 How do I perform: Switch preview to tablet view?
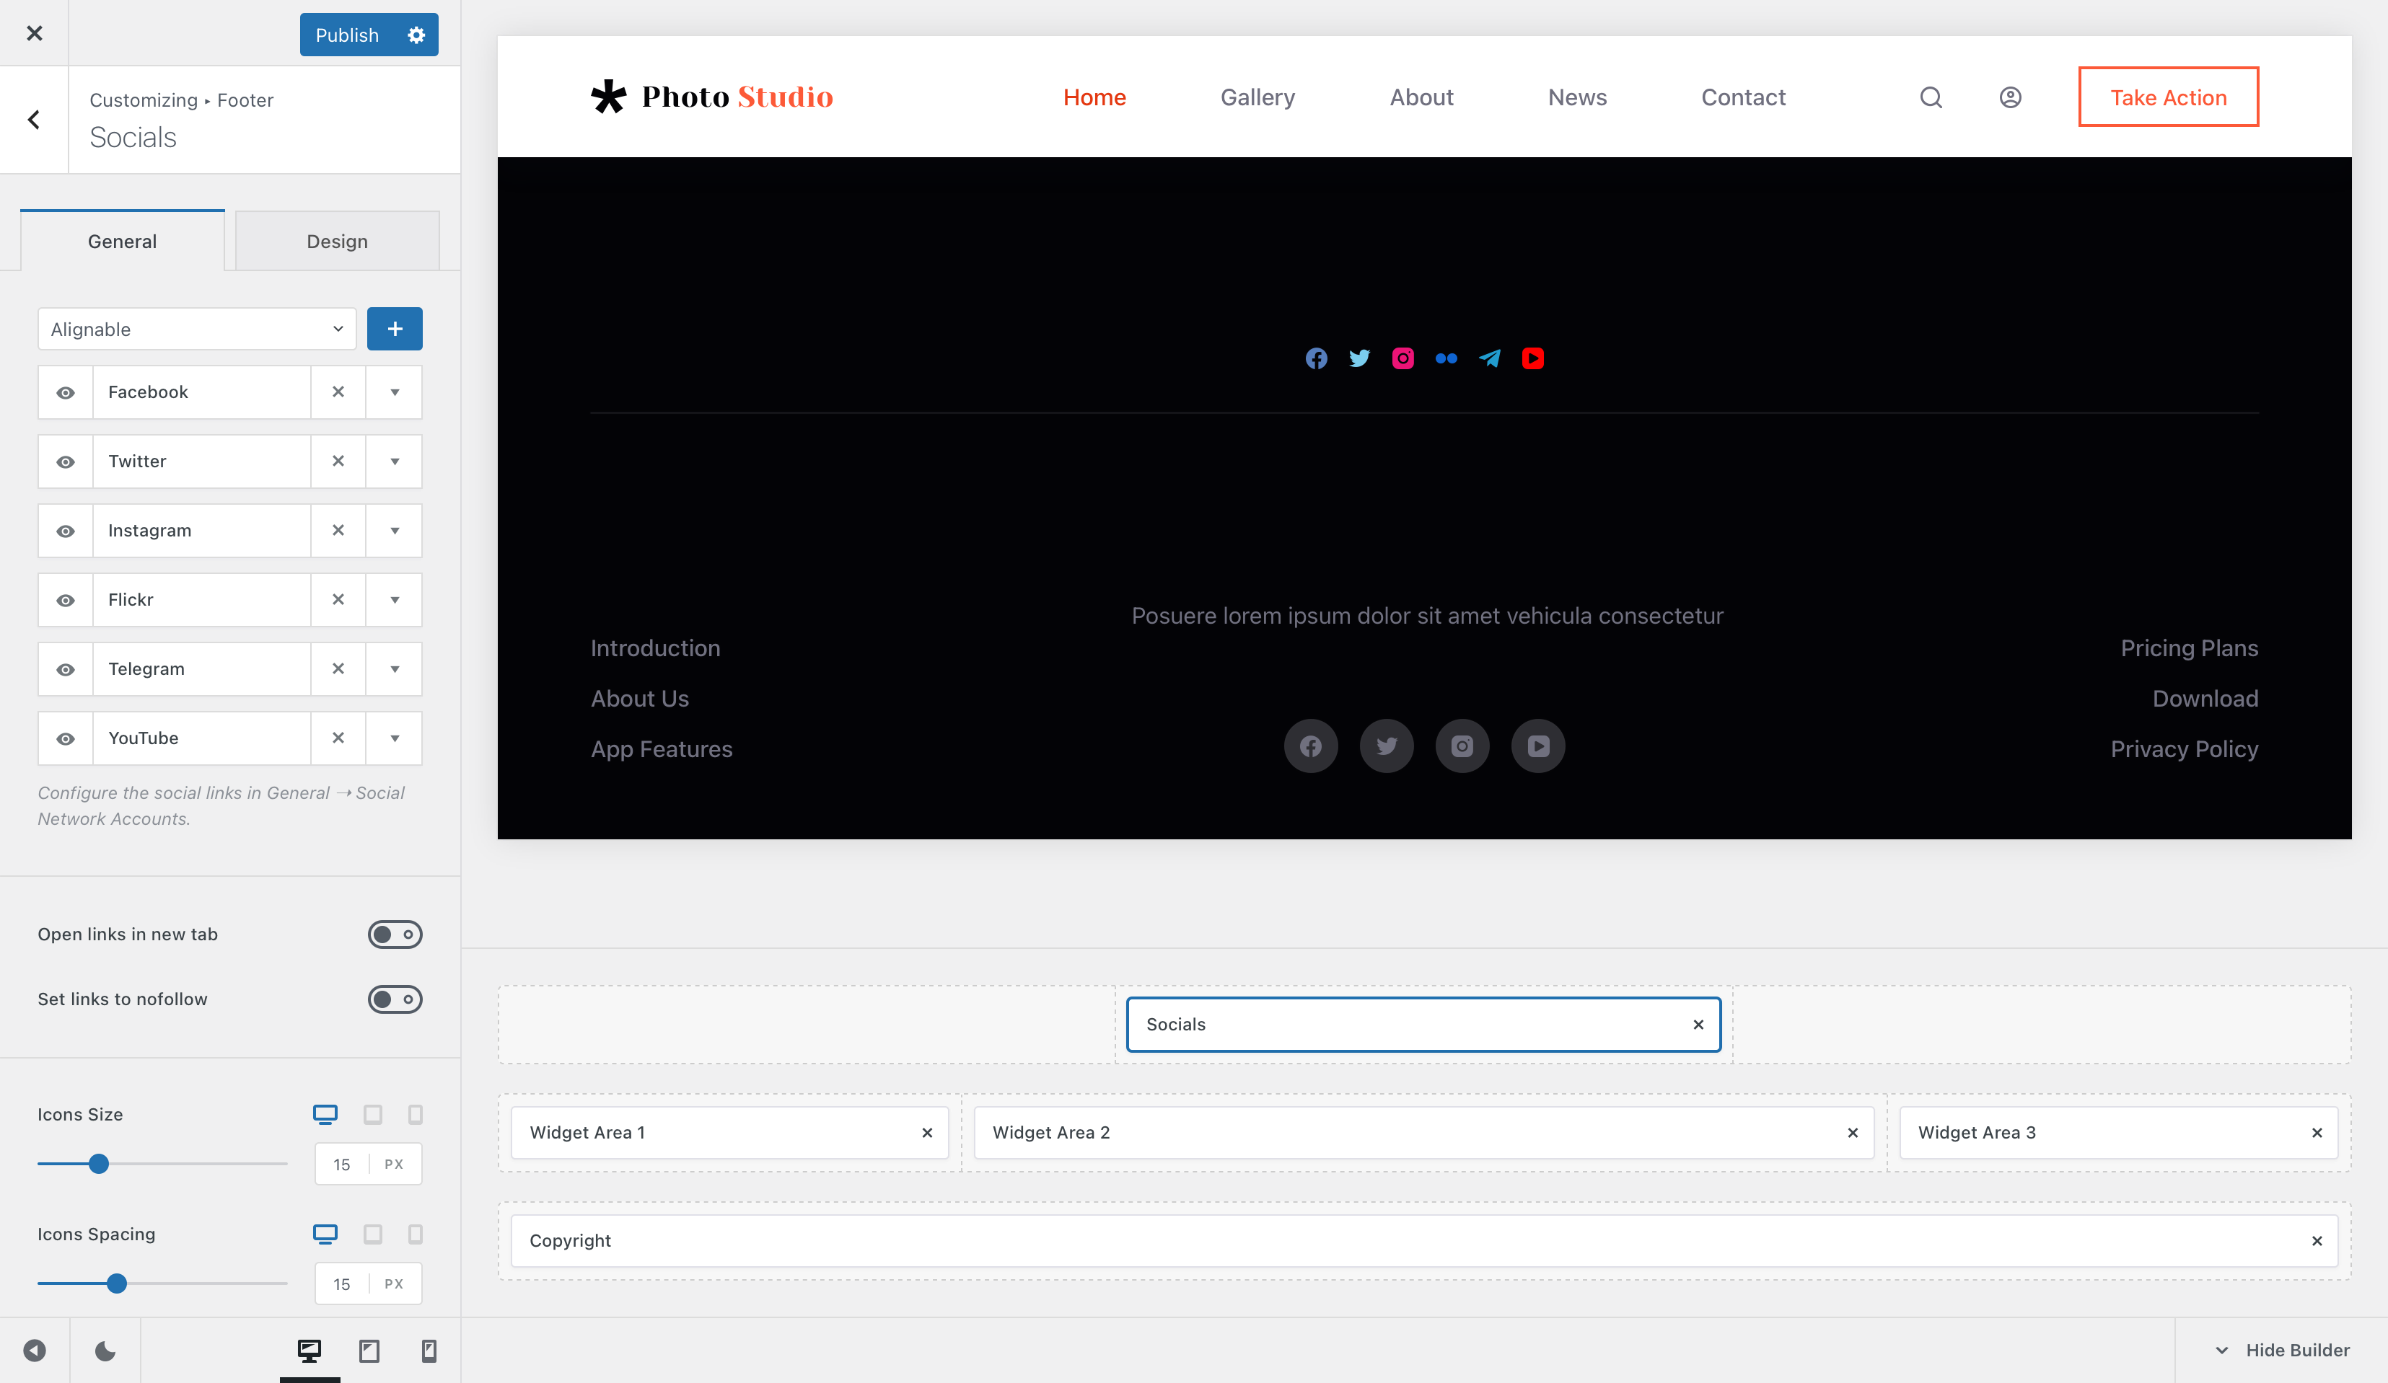[369, 1350]
